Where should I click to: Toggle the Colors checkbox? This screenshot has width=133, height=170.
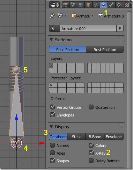(91, 145)
